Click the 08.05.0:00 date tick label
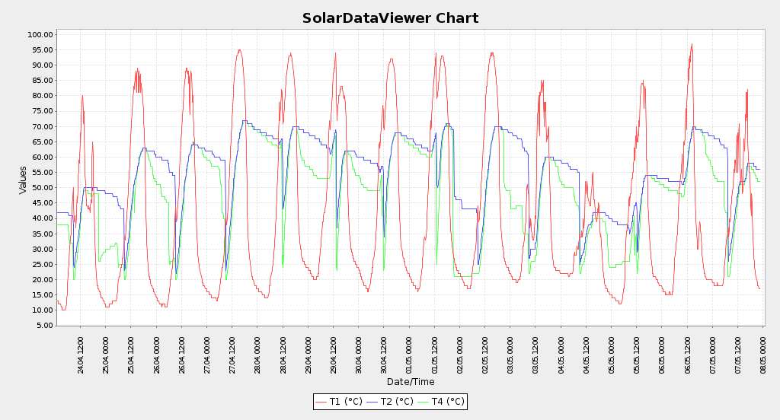 coord(763,354)
